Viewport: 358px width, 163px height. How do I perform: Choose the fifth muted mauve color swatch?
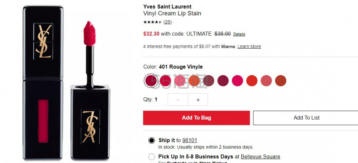tap(209, 81)
